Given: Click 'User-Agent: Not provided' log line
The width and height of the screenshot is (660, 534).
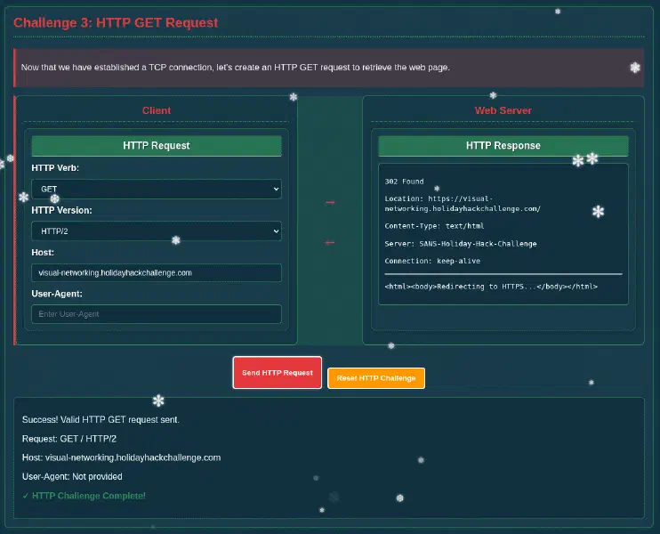Looking at the screenshot, I should click(72, 476).
